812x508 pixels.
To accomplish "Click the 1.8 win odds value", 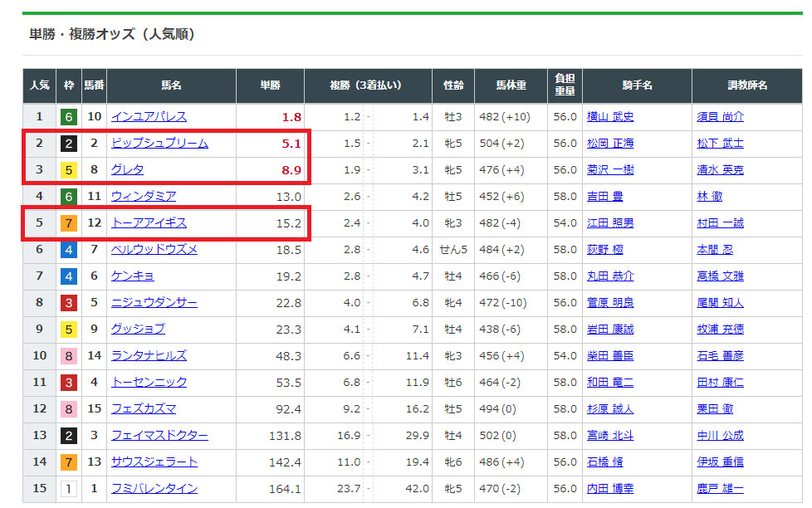I will [x=291, y=117].
